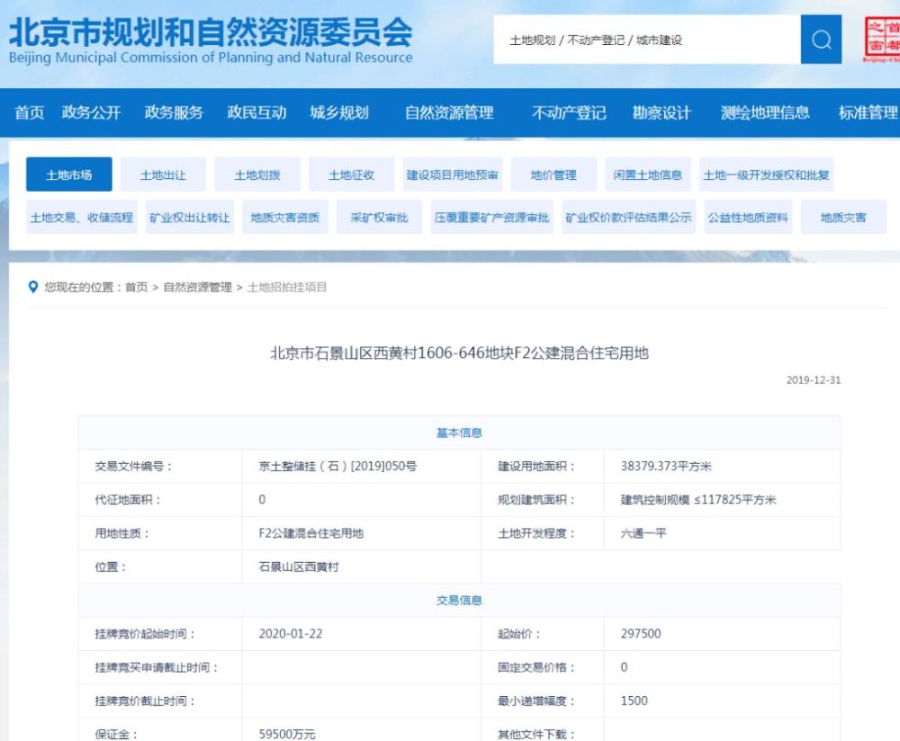Click the 交易文件编号 label
The height and width of the screenshot is (741, 900).
[134, 466]
